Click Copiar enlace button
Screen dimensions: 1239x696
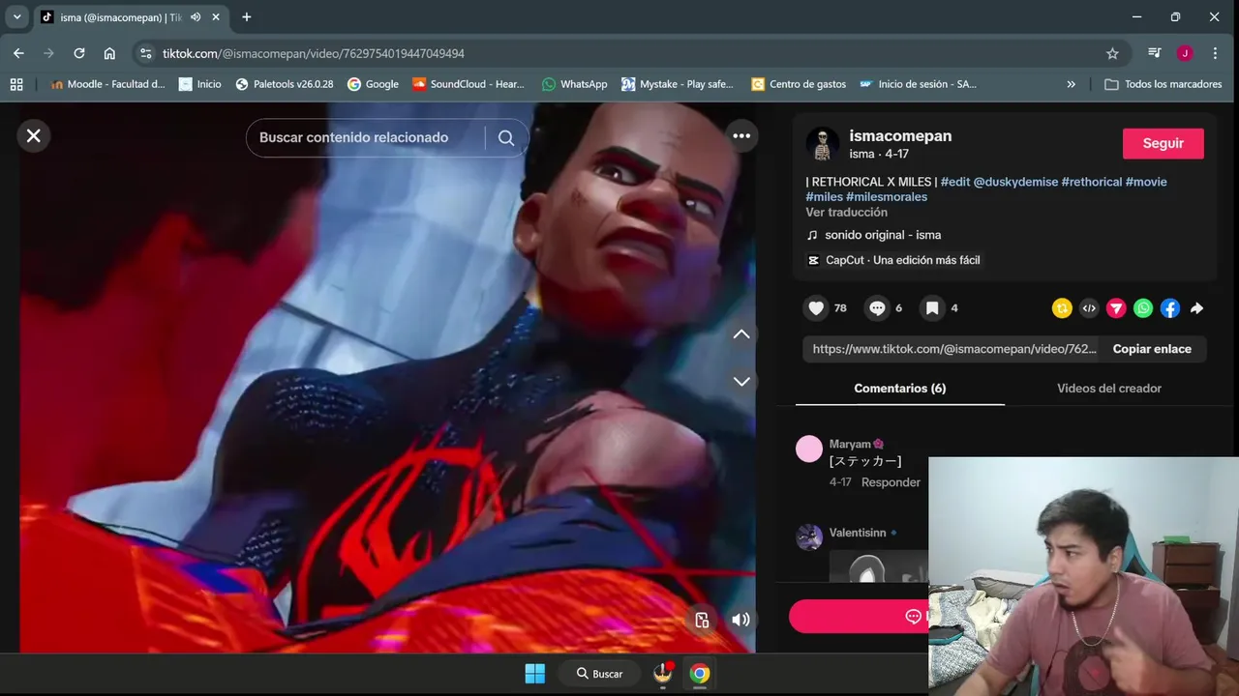(1152, 349)
